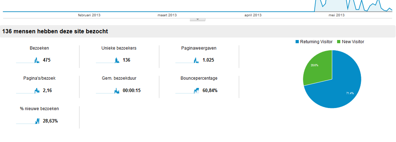Viewport: 396px width, 142px height.
Task: Open the Paginaweergaven sparkline
Action: (187, 60)
